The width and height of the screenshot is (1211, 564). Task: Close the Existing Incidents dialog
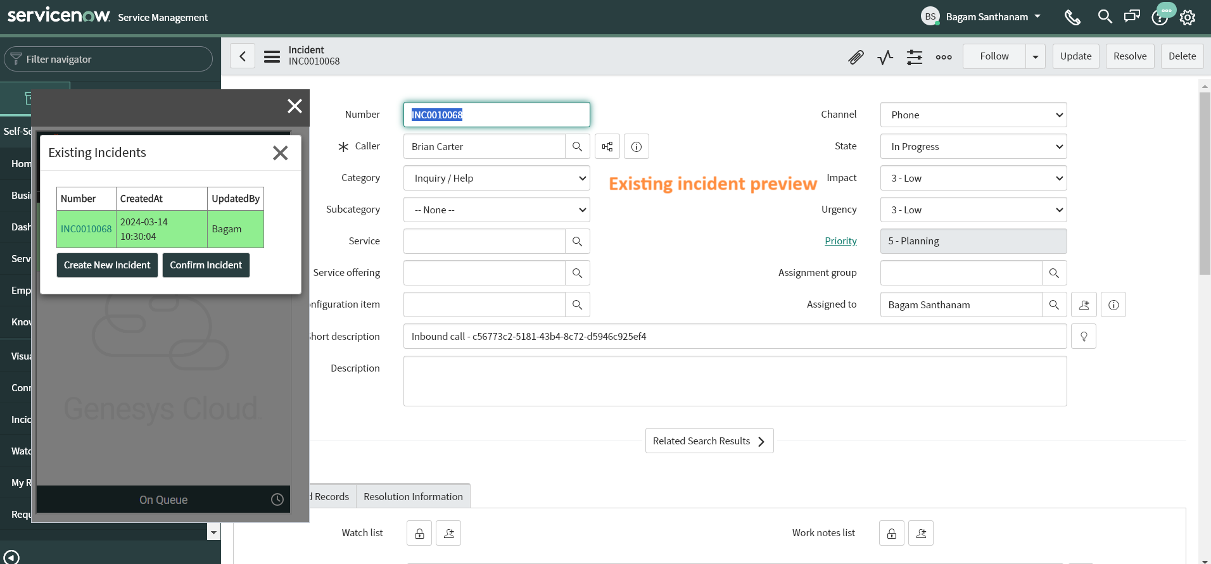pos(280,153)
